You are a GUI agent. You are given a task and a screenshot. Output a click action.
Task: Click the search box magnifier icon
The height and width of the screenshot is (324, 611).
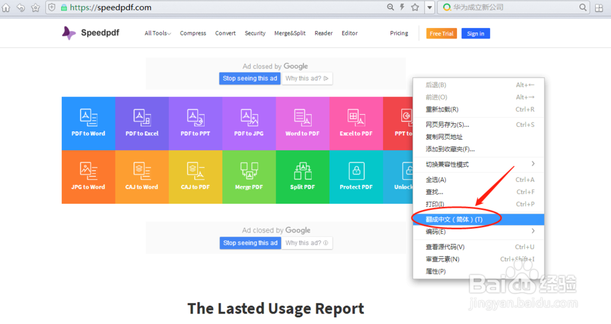pos(582,7)
